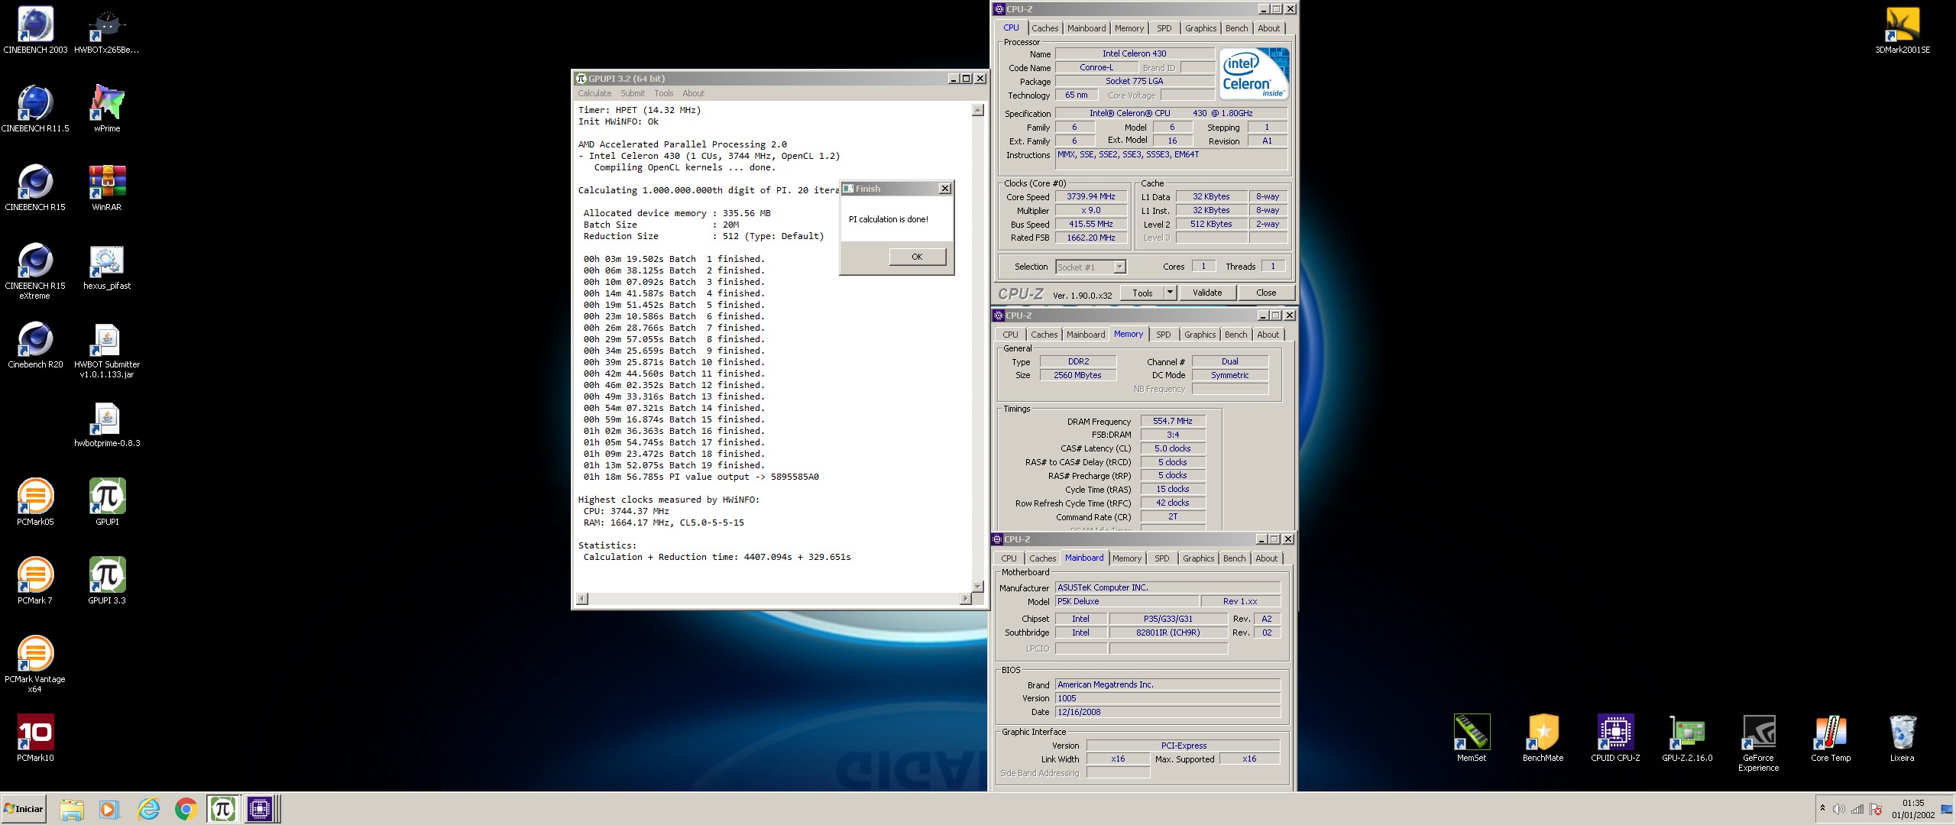This screenshot has width=1956, height=825.
Task: Open Calculate menu in GPUPI
Action: click(594, 93)
